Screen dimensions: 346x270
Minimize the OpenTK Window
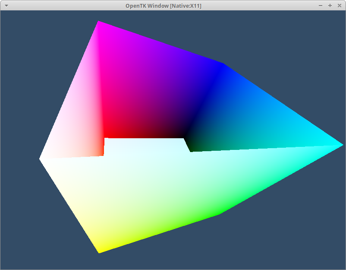321,6
